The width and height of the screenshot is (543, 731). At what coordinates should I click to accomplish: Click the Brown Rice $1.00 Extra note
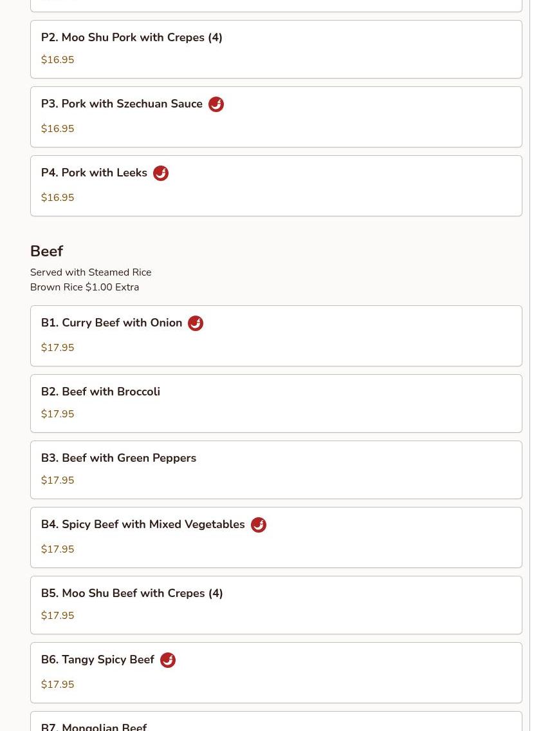84,287
